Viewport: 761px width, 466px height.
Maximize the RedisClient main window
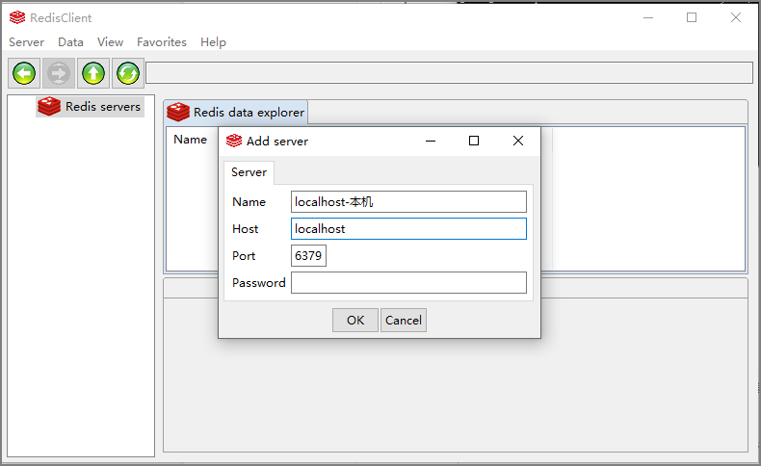pos(692,17)
